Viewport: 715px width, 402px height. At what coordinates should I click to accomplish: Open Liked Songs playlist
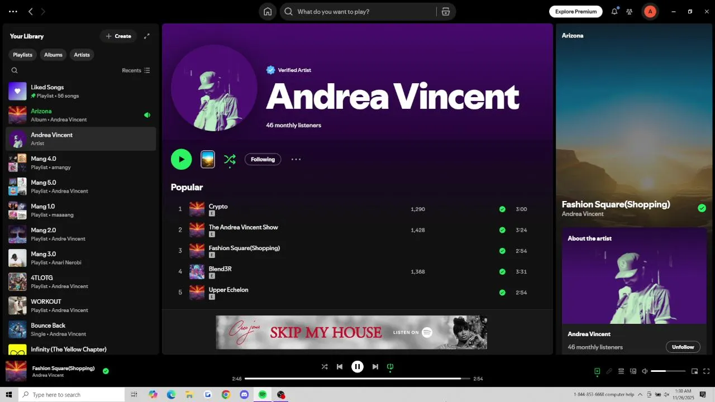tap(81, 91)
